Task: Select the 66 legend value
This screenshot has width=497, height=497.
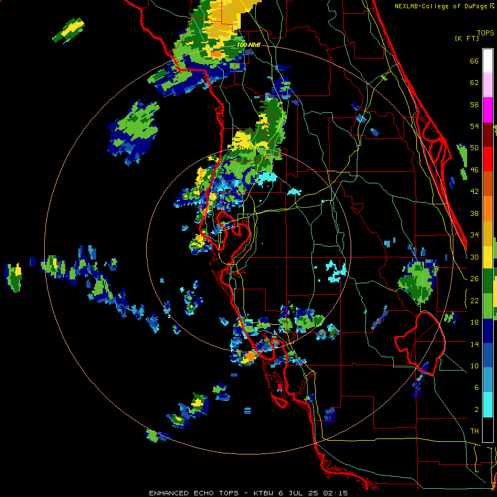Action: 474,61
